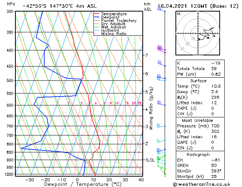Image resolution: width=242 pixels, height=187 pixels.
Task: Click the "500" pressure level label
Action: [11, 80]
